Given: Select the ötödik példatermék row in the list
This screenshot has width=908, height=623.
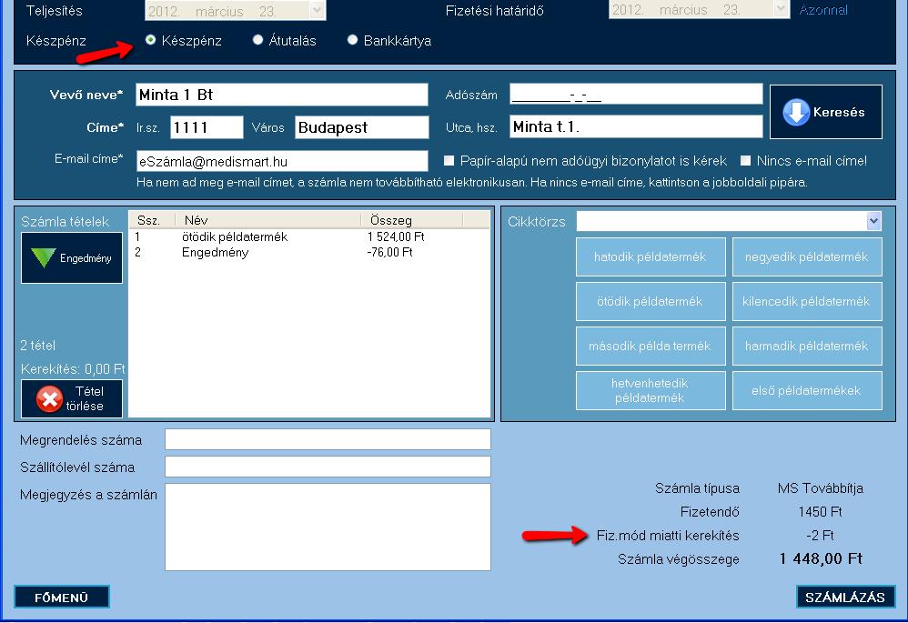Looking at the screenshot, I should pos(309,236).
